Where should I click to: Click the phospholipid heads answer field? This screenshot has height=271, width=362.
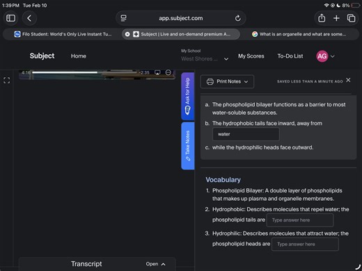[305, 244]
